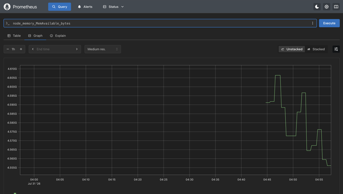This screenshot has width=343, height=194.
Task: Open the Query page
Action: click(59, 7)
